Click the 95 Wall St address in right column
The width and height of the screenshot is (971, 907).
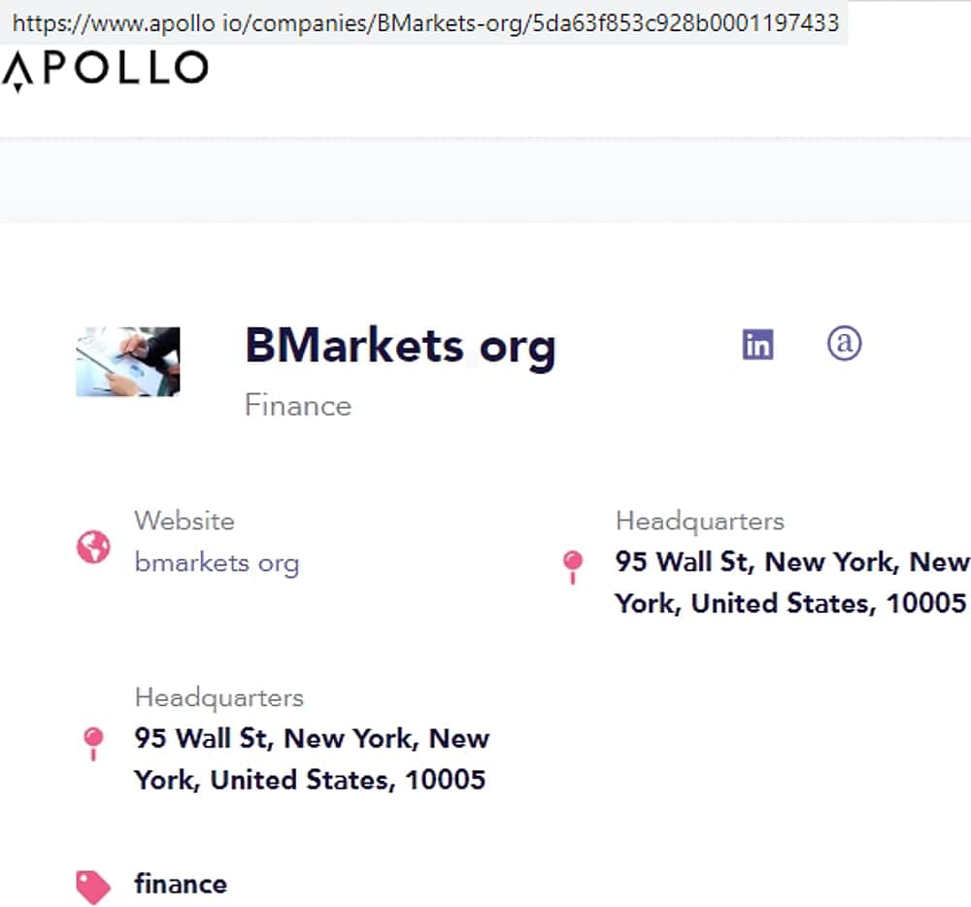(790, 583)
